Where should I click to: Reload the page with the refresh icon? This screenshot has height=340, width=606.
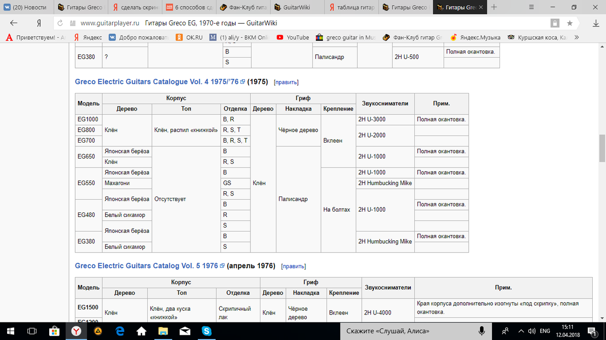pos(60,23)
